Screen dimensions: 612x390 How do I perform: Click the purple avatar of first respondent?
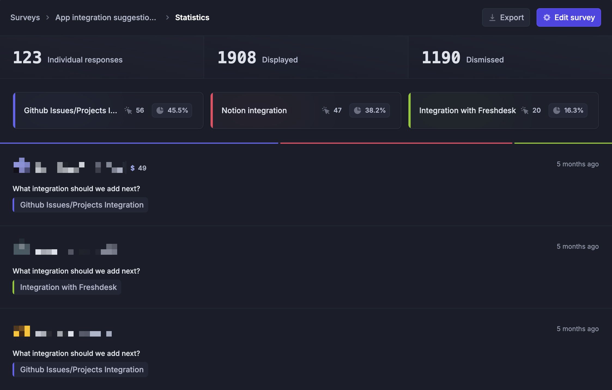pyautogui.click(x=22, y=165)
